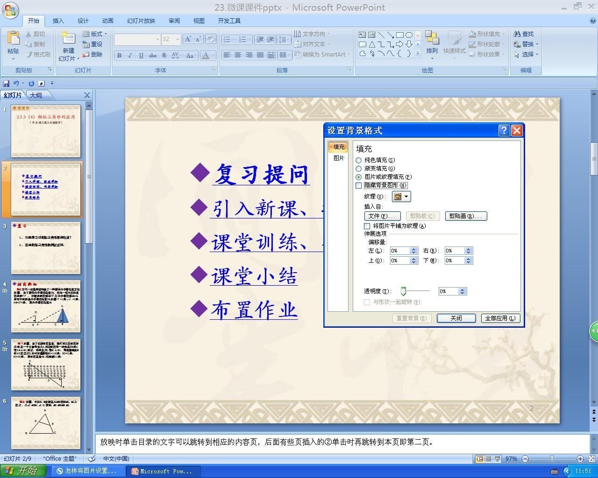Viewport: 598px width, 478px height.
Task: Click the New Slide (新建幻灯片) icon
Action: coord(68,38)
